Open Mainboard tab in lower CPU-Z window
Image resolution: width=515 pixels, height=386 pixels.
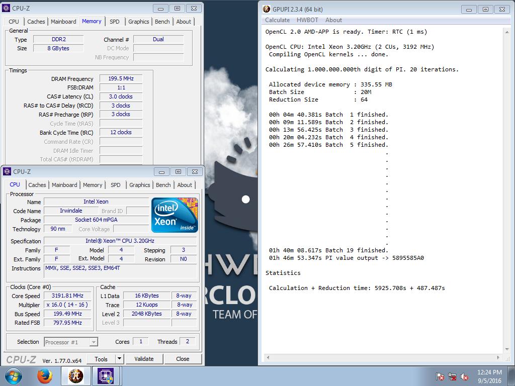(64, 185)
